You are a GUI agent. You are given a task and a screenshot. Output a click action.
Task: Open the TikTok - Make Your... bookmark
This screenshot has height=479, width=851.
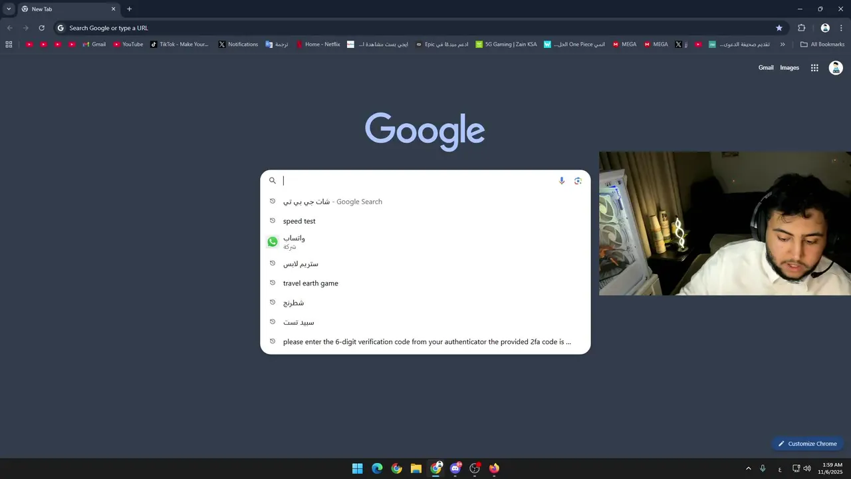coord(180,45)
